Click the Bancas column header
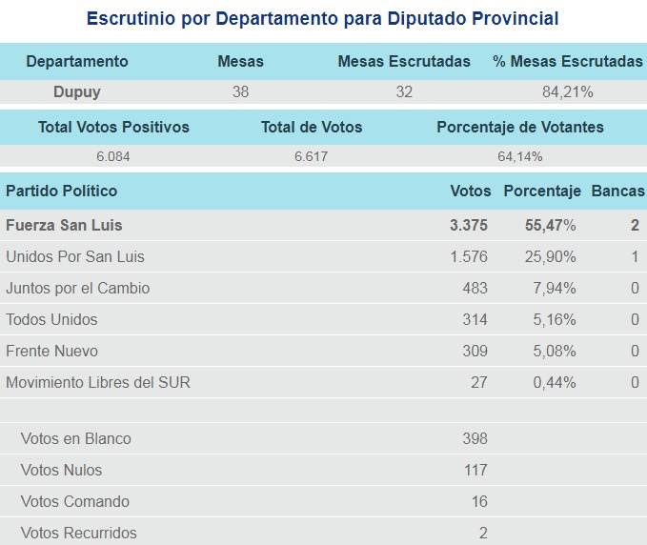 [x=617, y=191]
